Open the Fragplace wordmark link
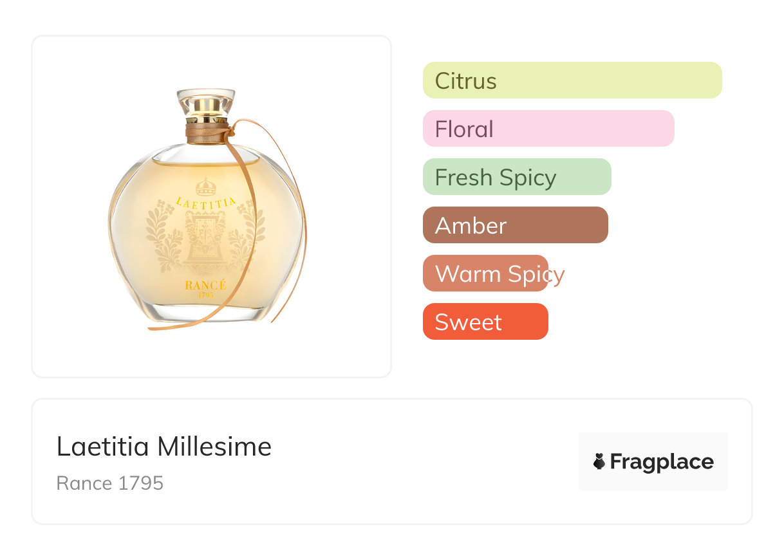The height and width of the screenshot is (556, 784). point(662,461)
